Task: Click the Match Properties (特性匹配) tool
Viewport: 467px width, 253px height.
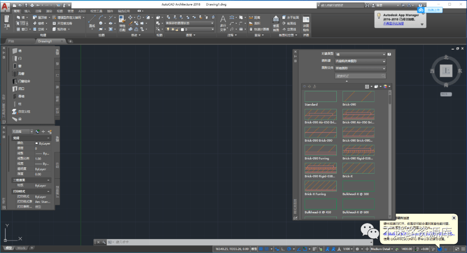Action: point(122,23)
